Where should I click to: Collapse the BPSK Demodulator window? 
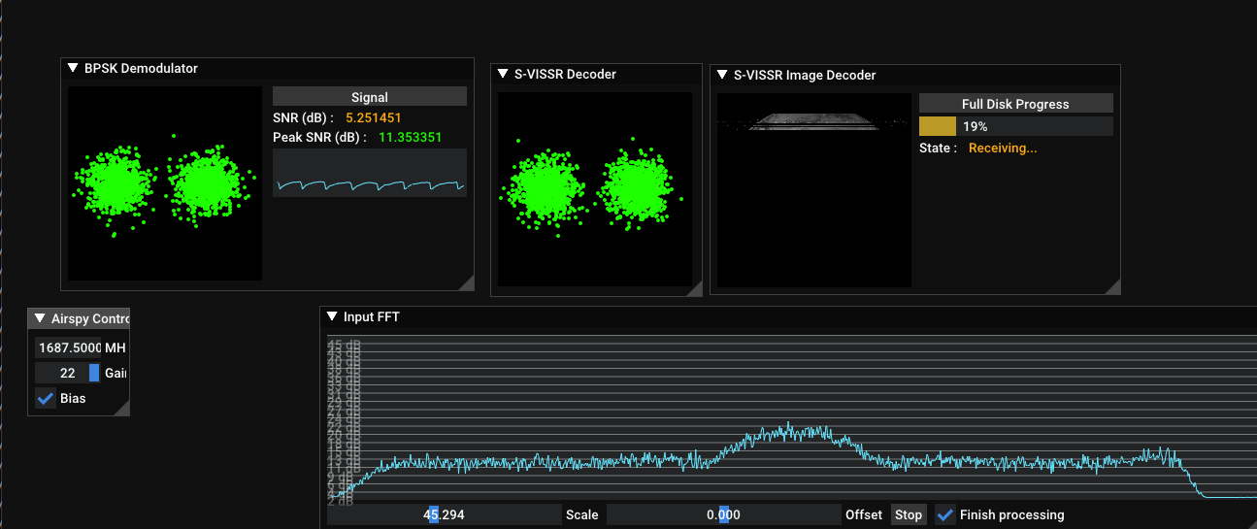point(73,69)
